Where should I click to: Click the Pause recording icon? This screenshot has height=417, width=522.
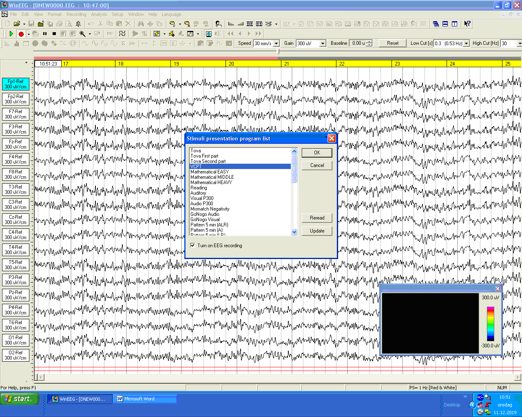click(45, 34)
